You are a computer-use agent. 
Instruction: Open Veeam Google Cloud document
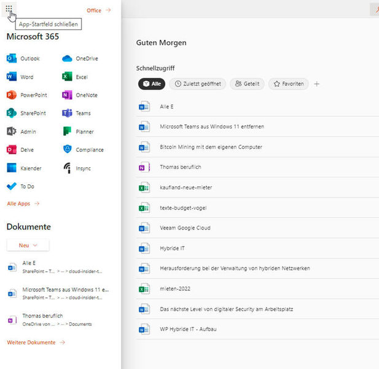pyautogui.click(x=257, y=228)
